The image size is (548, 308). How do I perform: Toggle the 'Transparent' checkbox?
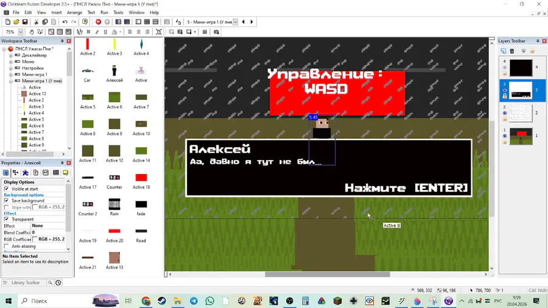tap(6, 219)
